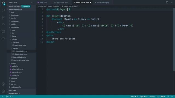This screenshot has width=175, height=98.
Task: Change end of line sequence LF
Action: point(157,96)
